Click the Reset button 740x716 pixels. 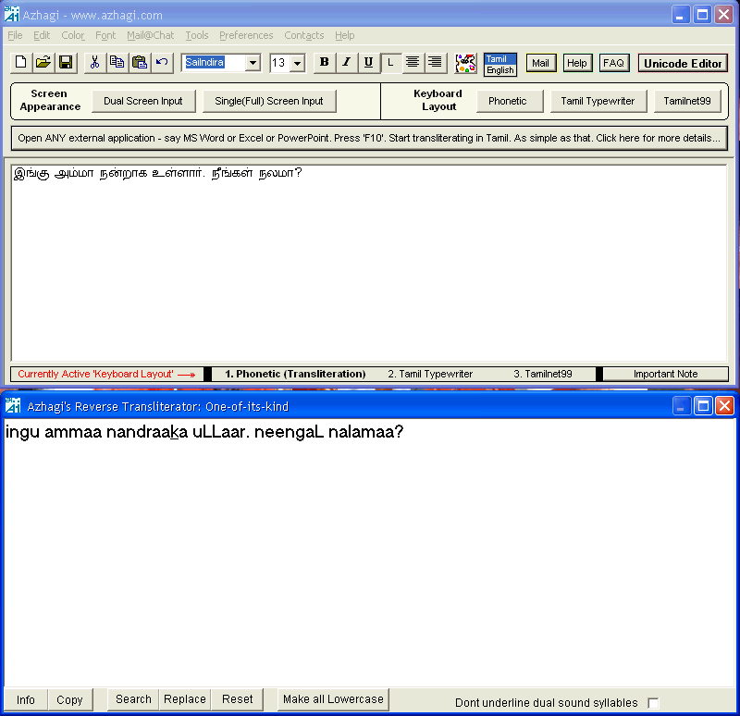238,699
